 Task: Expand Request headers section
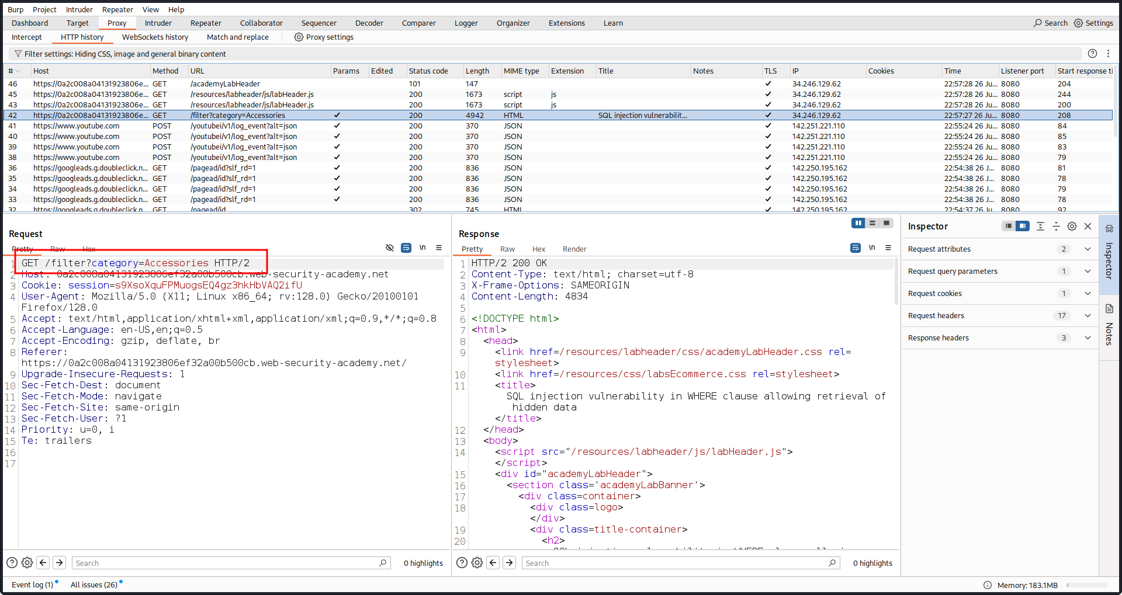click(x=1088, y=316)
